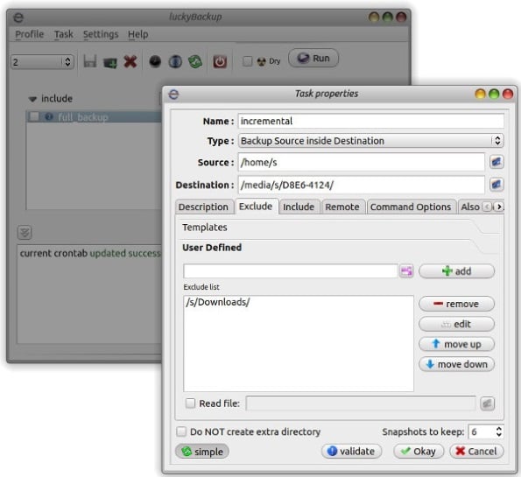Click the collapse arrows icon above the log area
This screenshot has height=477, width=521.
(25, 232)
